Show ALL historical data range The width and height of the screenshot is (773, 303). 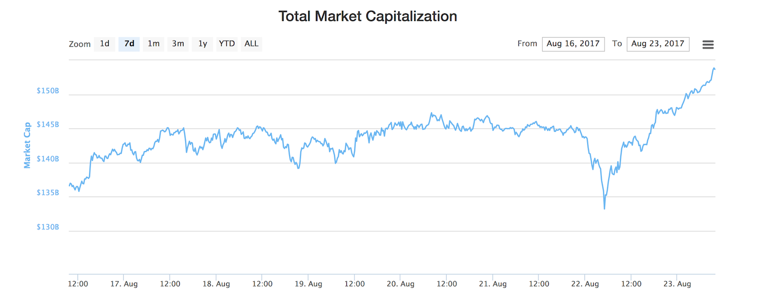(251, 44)
